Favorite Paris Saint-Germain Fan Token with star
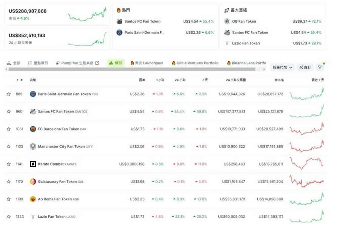 [9, 94]
